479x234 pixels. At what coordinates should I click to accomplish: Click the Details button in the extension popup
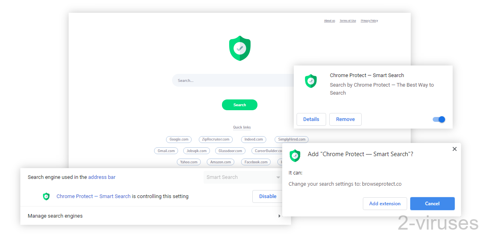pyautogui.click(x=311, y=119)
